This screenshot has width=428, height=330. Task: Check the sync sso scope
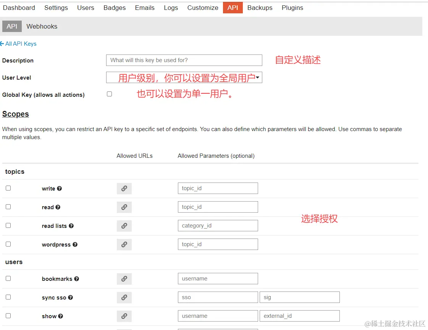(8, 297)
